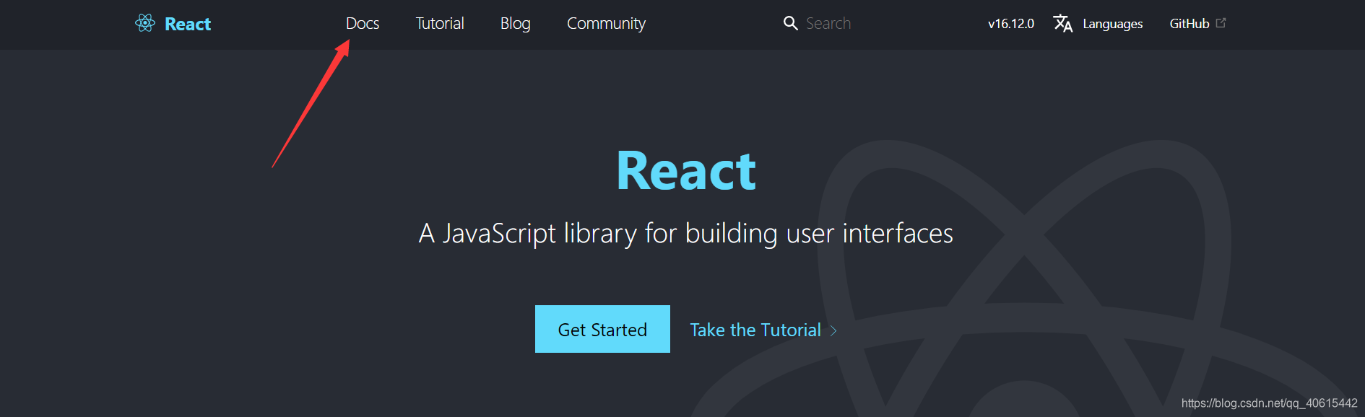Visit the GitHub link
This screenshot has height=417, width=1365.
pyautogui.click(x=1189, y=24)
